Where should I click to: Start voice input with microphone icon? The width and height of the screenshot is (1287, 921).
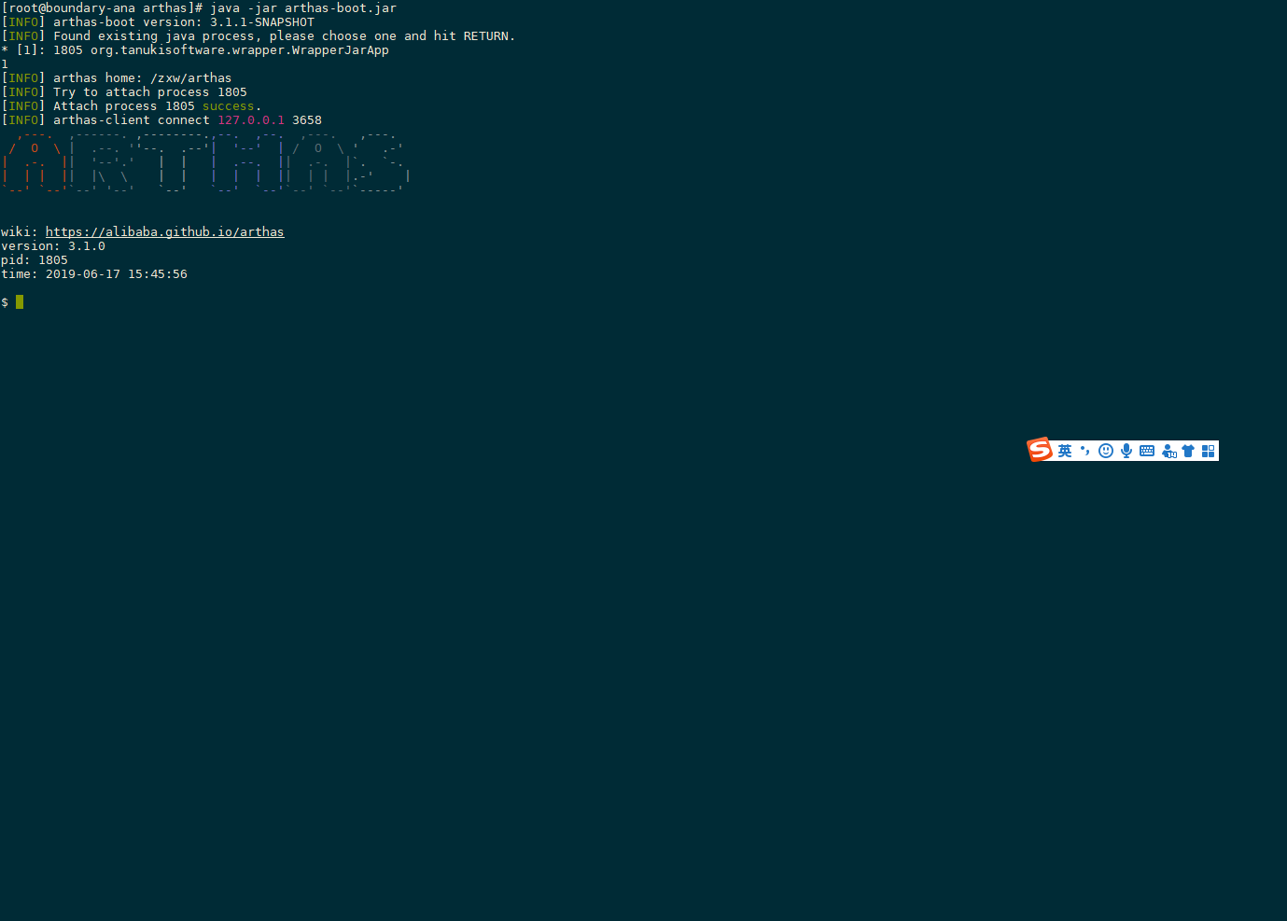(x=1126, y=451)
